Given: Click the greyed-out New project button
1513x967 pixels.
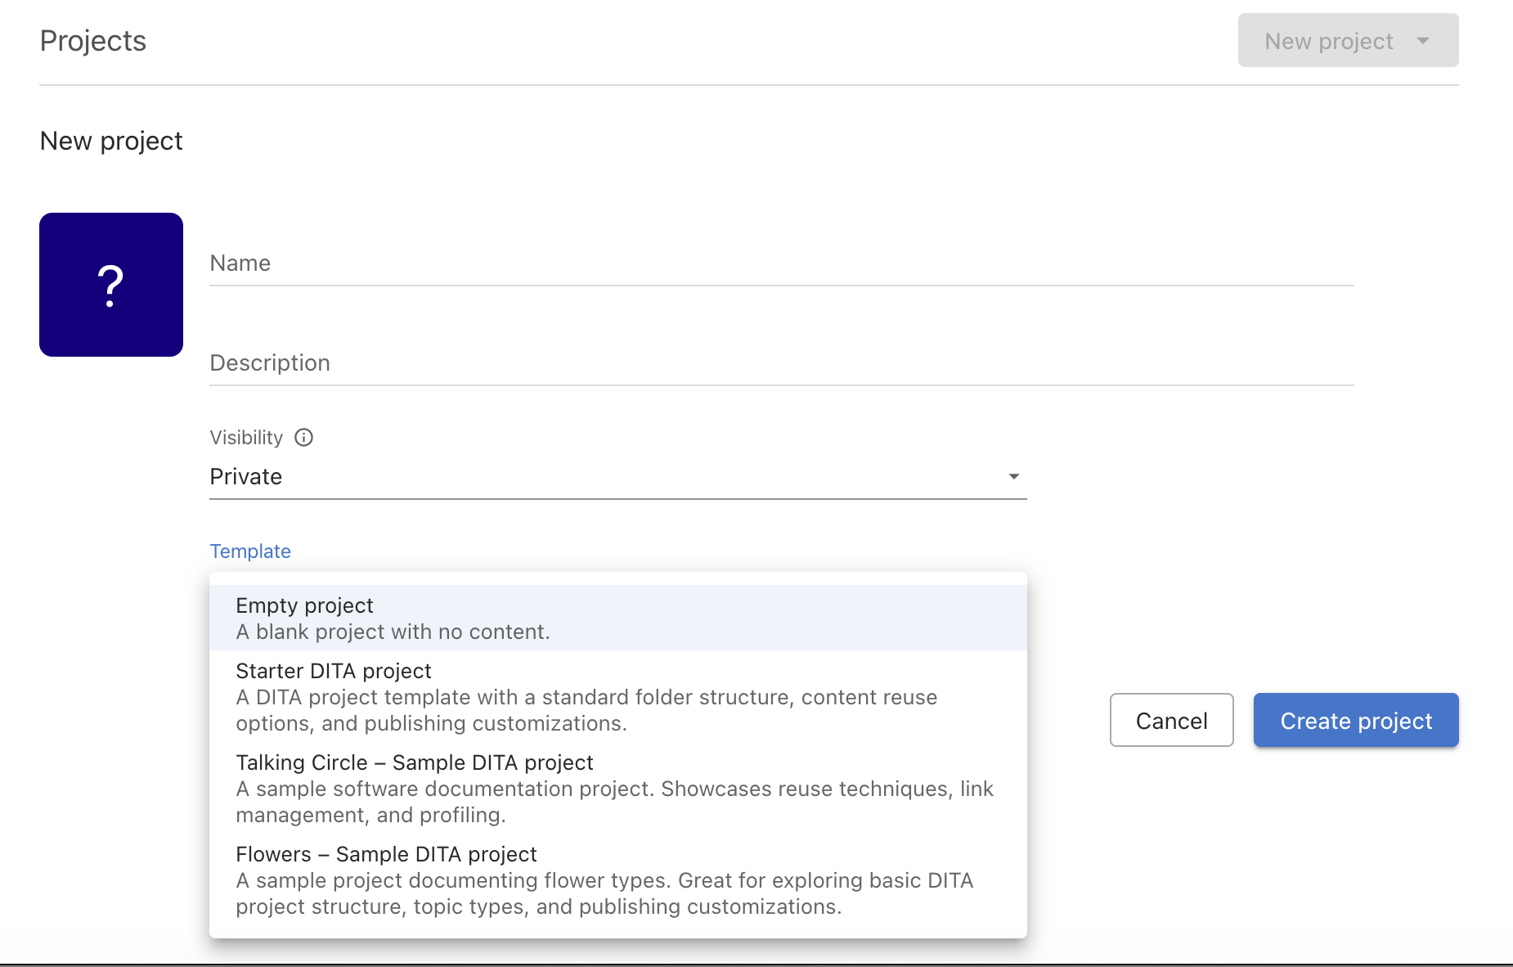Looking at the screenshot, I should click(x=1328, y=41).
